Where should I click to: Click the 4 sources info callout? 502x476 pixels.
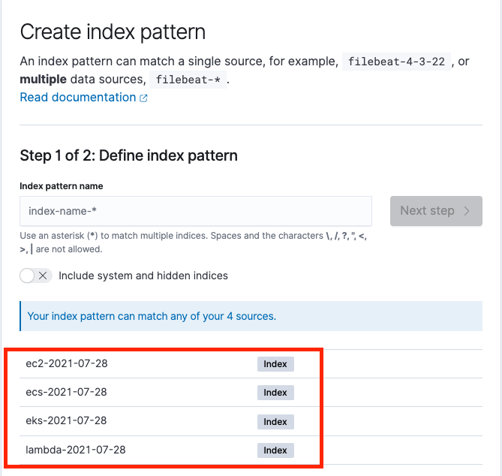251,316
